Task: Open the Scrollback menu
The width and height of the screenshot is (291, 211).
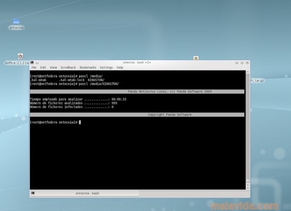Action: (68, 68)
